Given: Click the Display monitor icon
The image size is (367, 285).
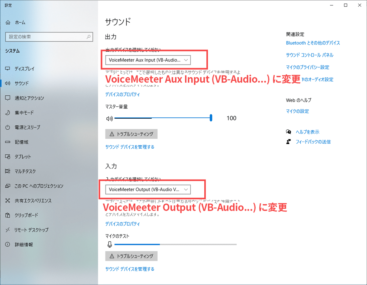Looking at the screenshot, I should click(x=8, y=69).
